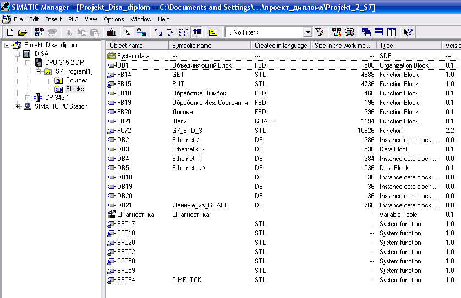Collapse the Projekt_Disa_diplom tree root
Screen dimensions: 461x298
7,45
